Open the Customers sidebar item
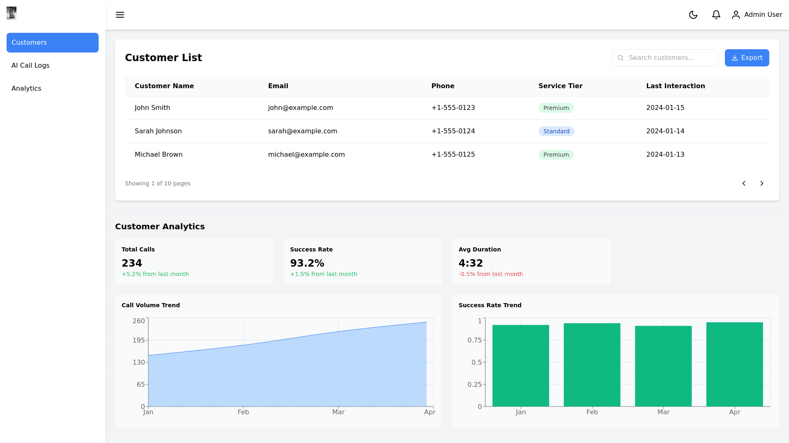This screenshot has width=789, height=443. (x=53, y=43)
